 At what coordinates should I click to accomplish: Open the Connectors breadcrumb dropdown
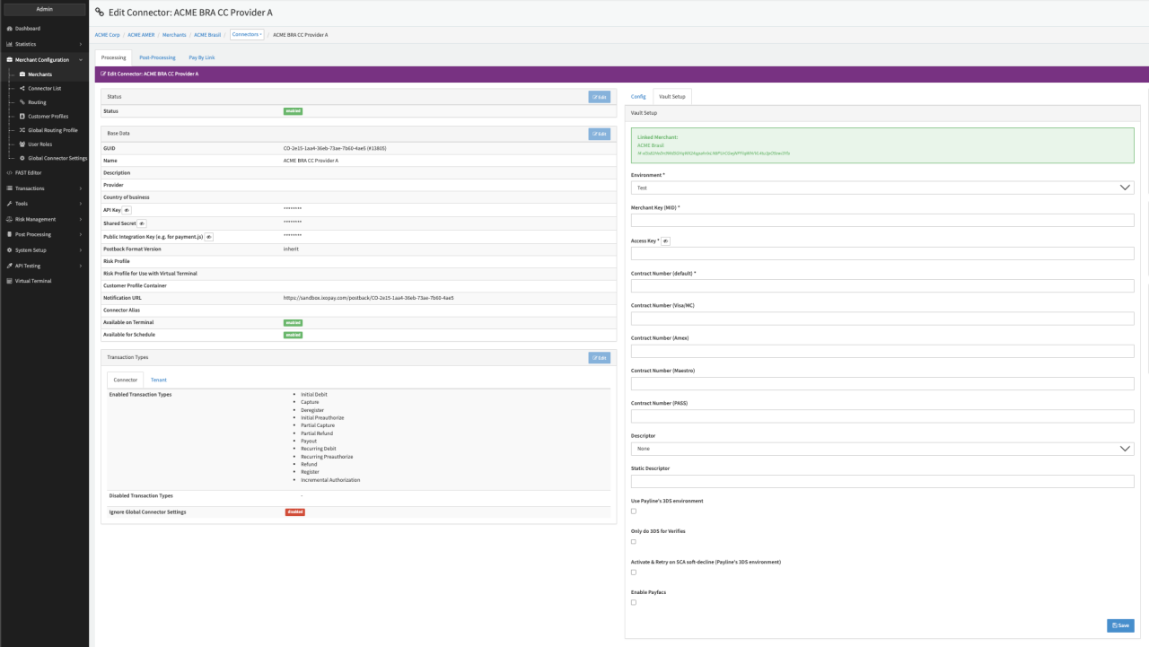coord(247,35)
